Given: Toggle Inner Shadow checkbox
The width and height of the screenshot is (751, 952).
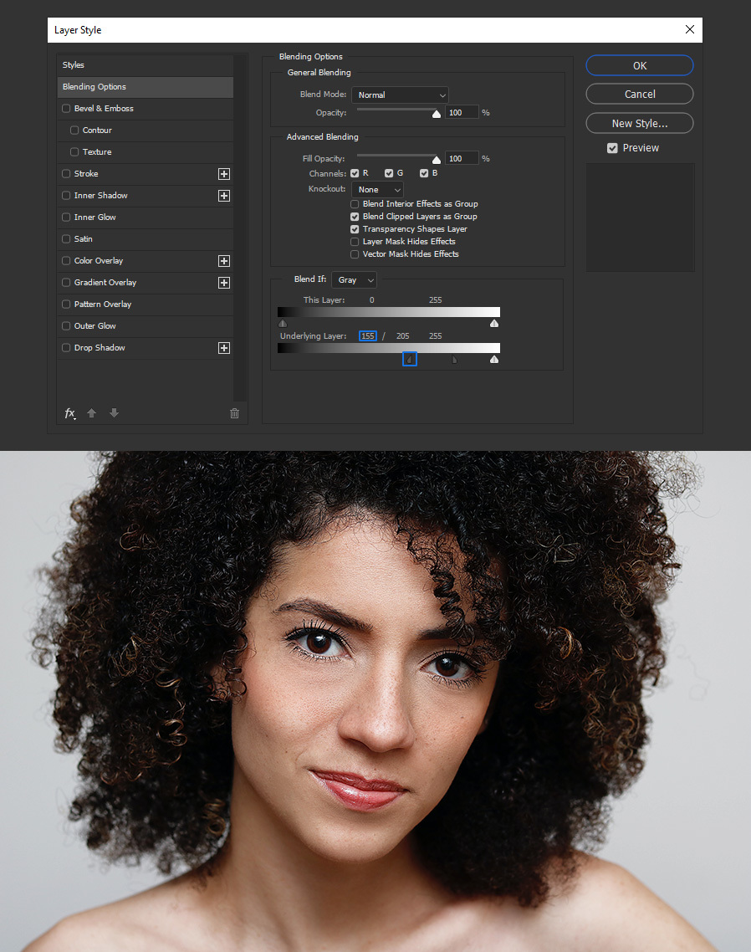Looking at the screenshot, I should (66, 196).
